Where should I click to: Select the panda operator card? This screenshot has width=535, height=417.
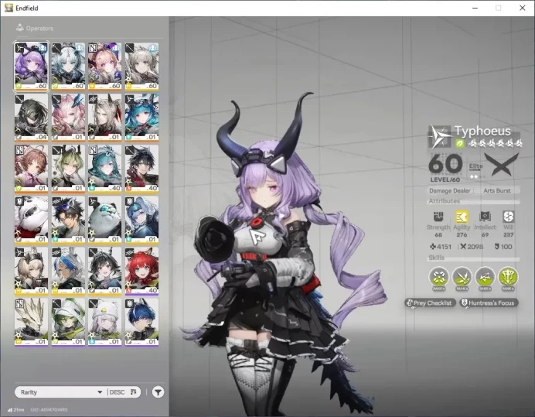104,220
